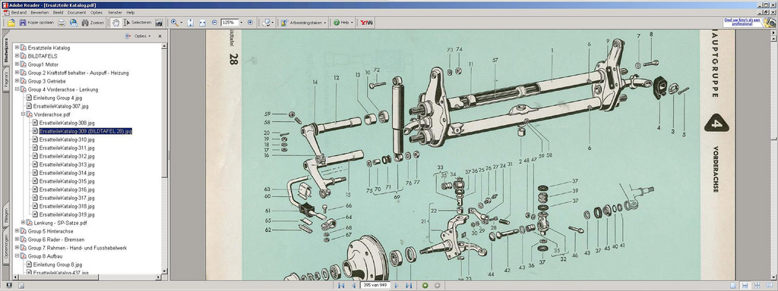Open the Bewerken menu
The width and height of the screenshot is (778, 291).
tap(40, 12)
